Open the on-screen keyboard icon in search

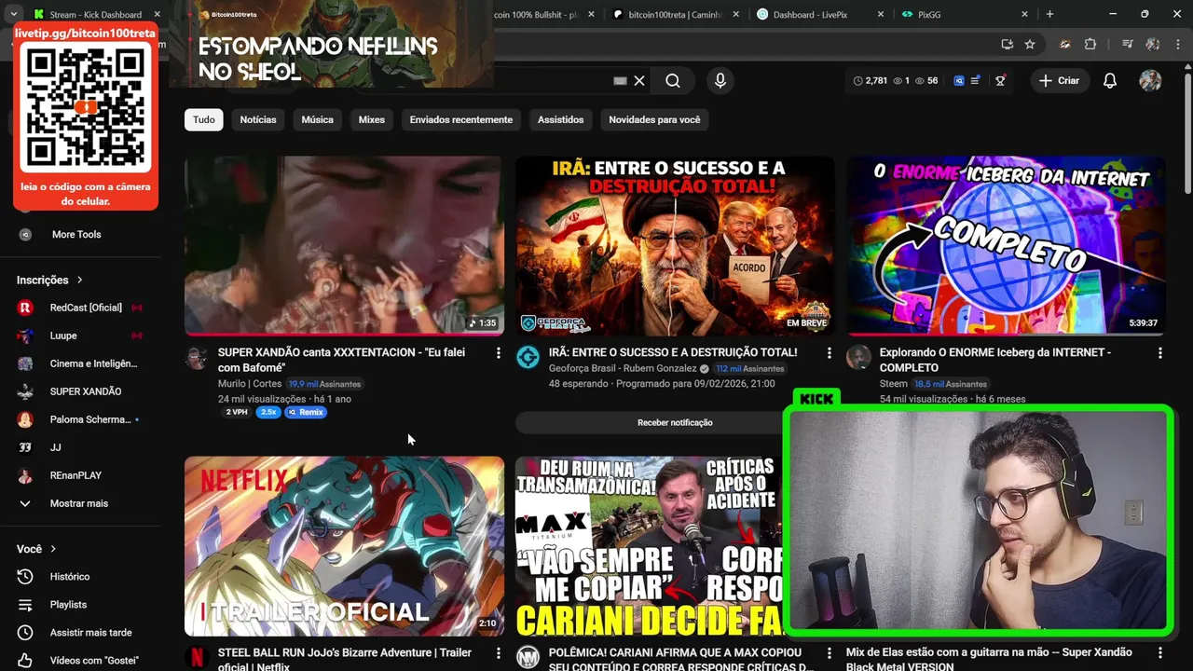click(x=620, y=81)
